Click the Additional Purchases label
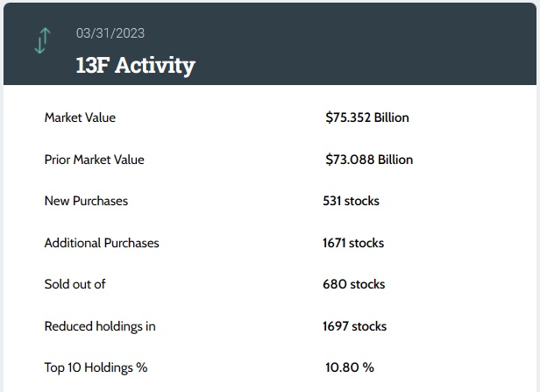This screenshot has height=392, width=540. (102, 243)
